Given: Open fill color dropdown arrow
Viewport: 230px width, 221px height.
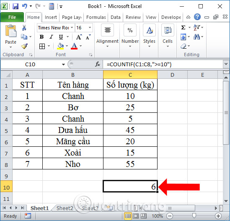Looking at the screenshot, I should click(67, 46).
